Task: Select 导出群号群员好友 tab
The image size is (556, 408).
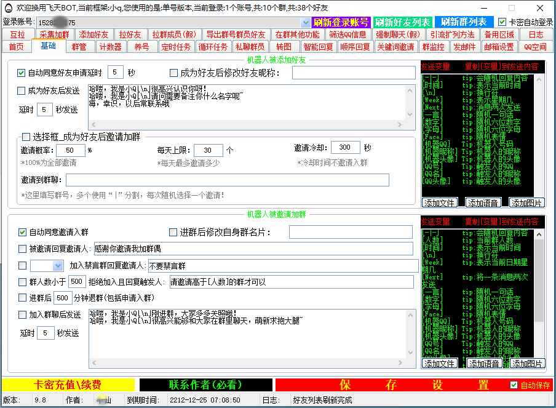Action: 236,34
